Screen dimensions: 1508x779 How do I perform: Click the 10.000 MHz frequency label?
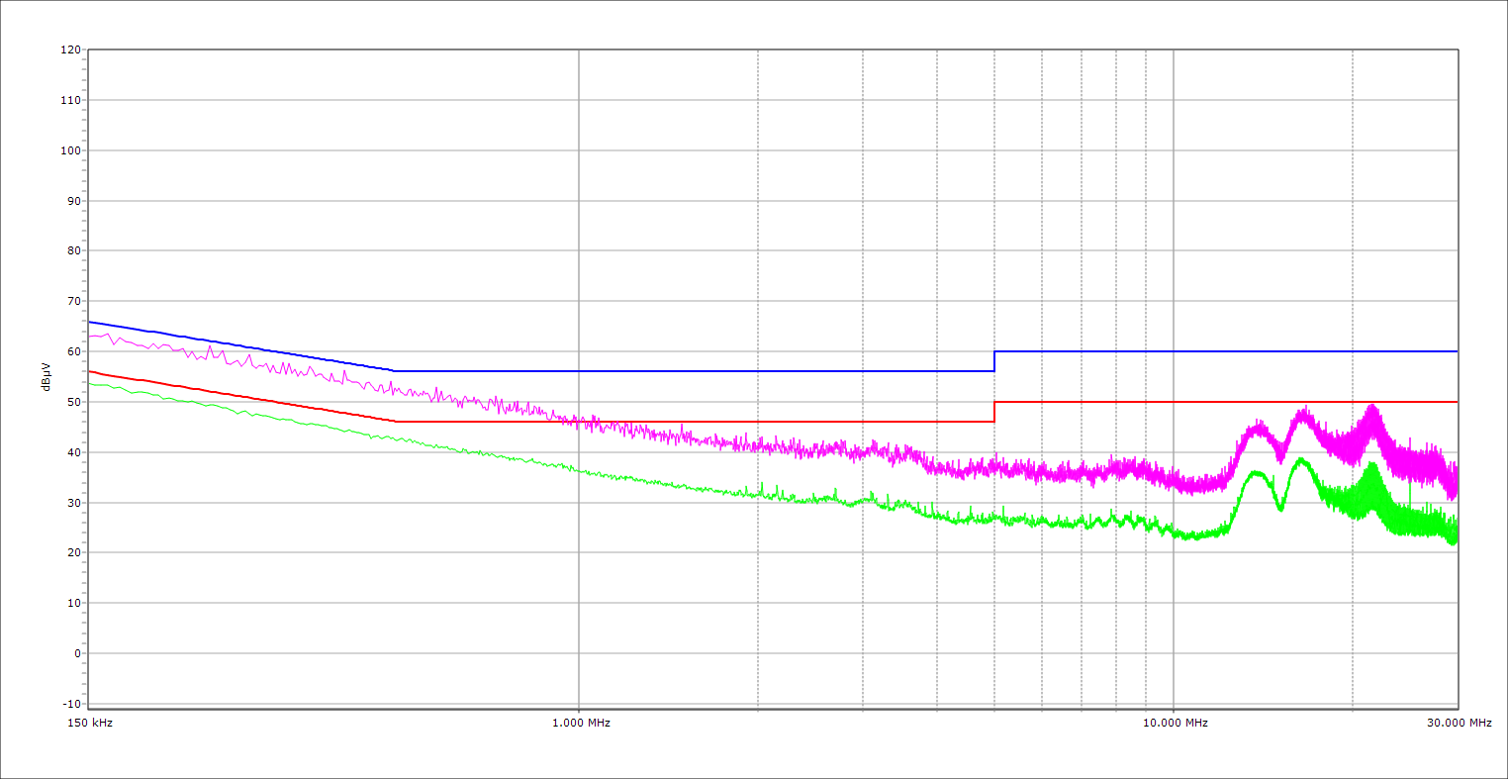coord(1176,723)
